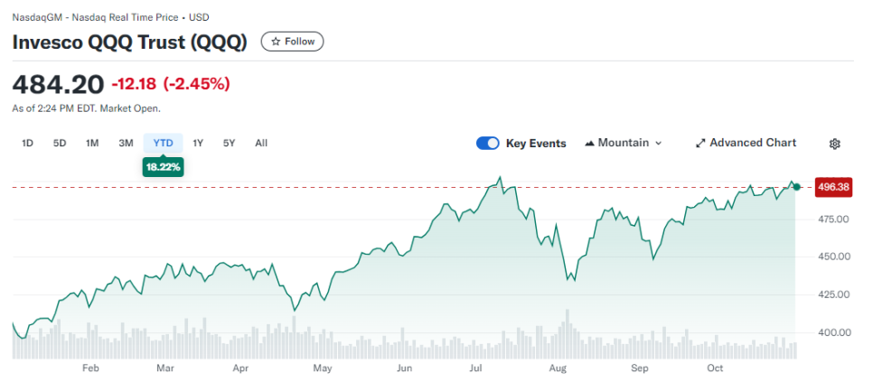The width and height of the screenshot is (873, 383).
Task: Click the 450.00 axis label
Action: point(832,257)
